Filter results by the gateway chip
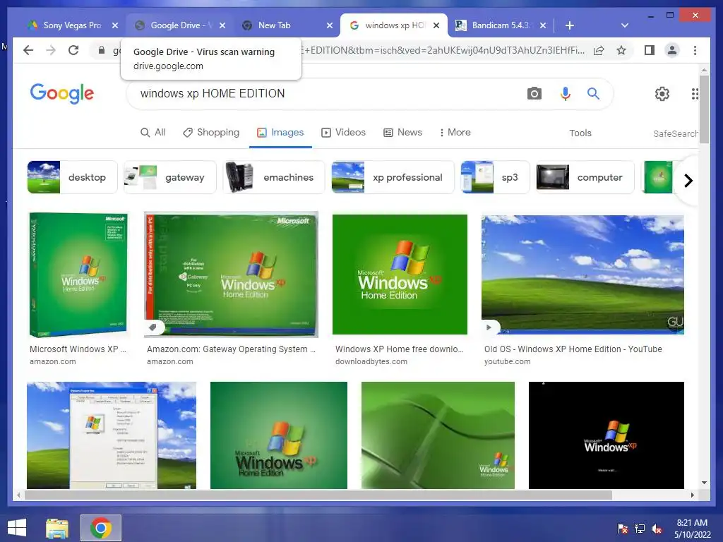This screenshot has height=542, width=723. (170, 177)
